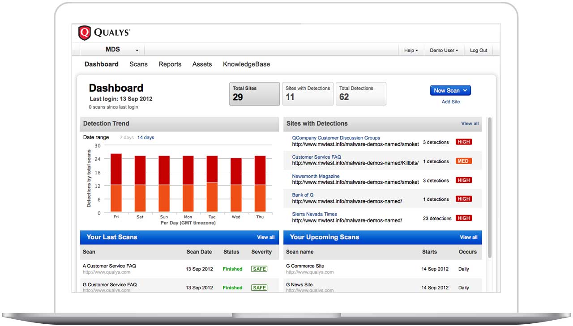Click the Log Out link

(x=478, y=50)
